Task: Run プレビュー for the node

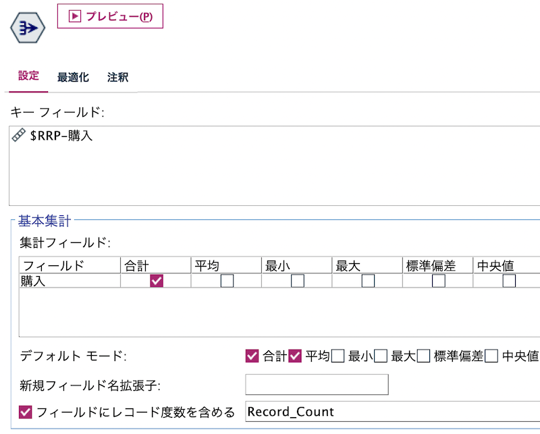Action: [x=110, y=16]
